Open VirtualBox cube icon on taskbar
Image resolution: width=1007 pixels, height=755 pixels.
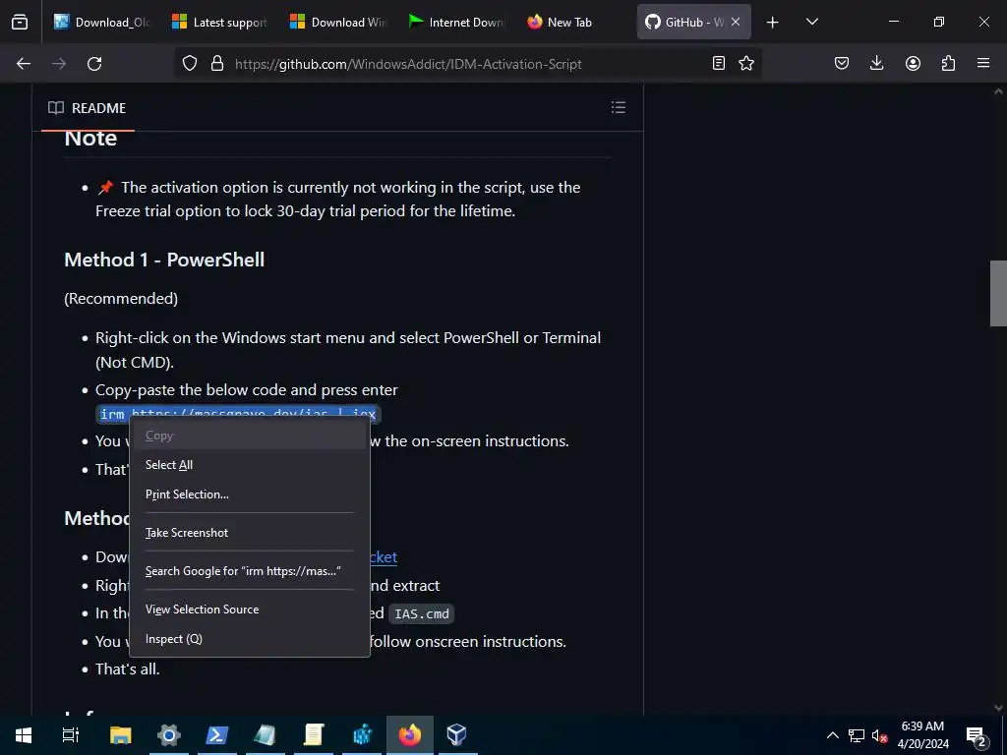tap(456, 735)
